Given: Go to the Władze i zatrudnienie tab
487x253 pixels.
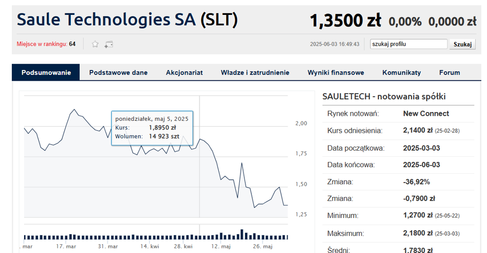Looking at the screenshot, I should pos(255,73).
